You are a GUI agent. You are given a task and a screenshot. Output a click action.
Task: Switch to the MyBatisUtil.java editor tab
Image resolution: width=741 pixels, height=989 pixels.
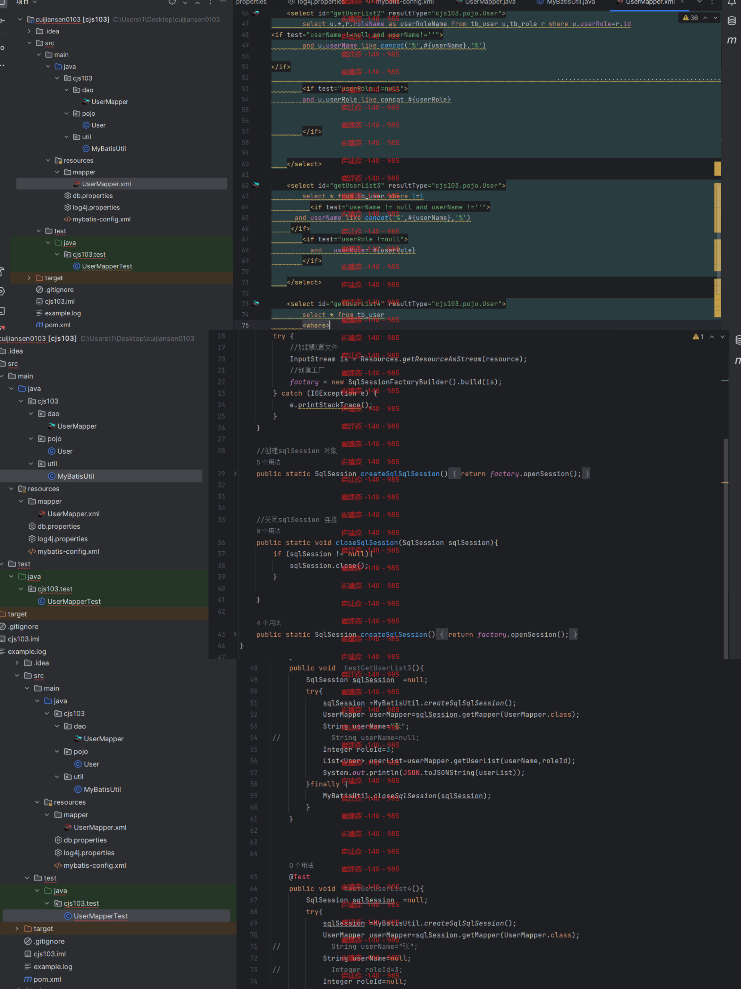(566, 2)
